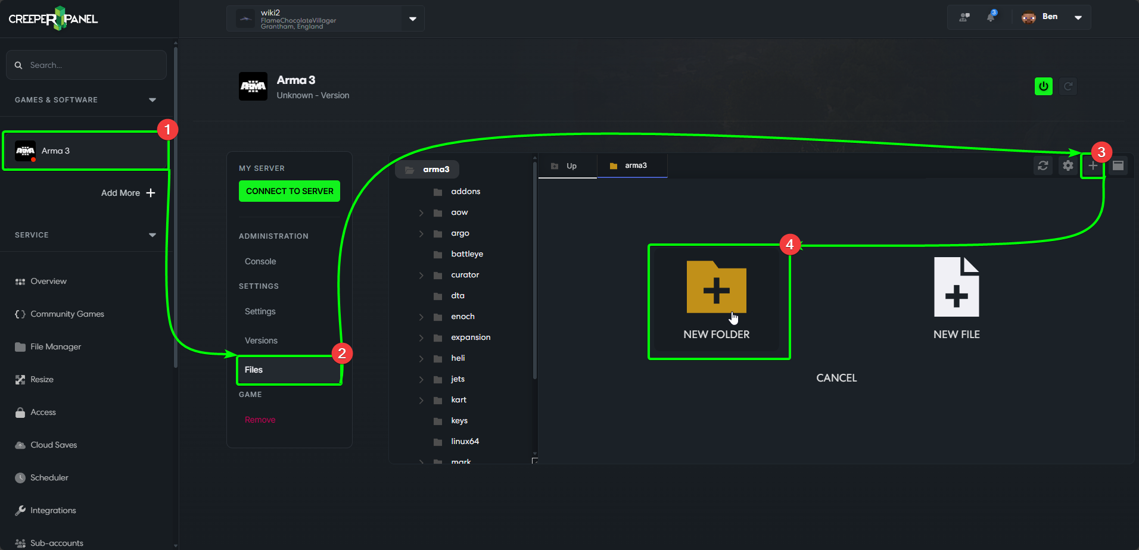Open the notifications bell
Image resolution: width=1139 pixels, height=550 pixels.
point(991,17)
